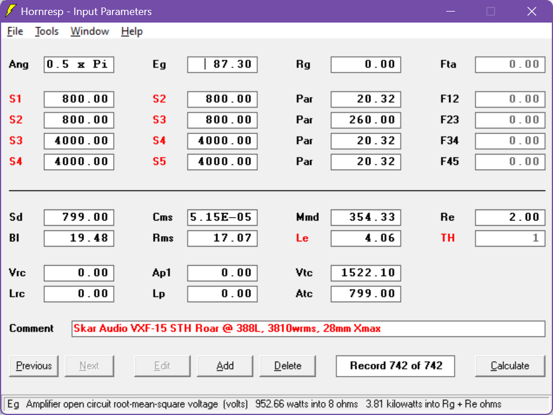Open the Tools menu

click(46, 31)
